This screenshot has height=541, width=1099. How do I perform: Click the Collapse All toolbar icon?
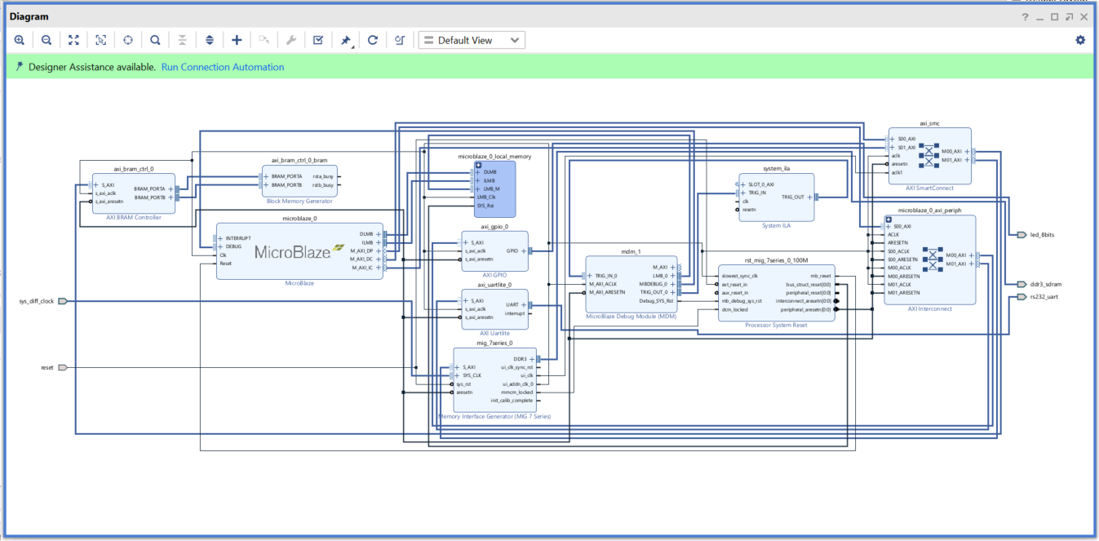[x=182, y=40]
